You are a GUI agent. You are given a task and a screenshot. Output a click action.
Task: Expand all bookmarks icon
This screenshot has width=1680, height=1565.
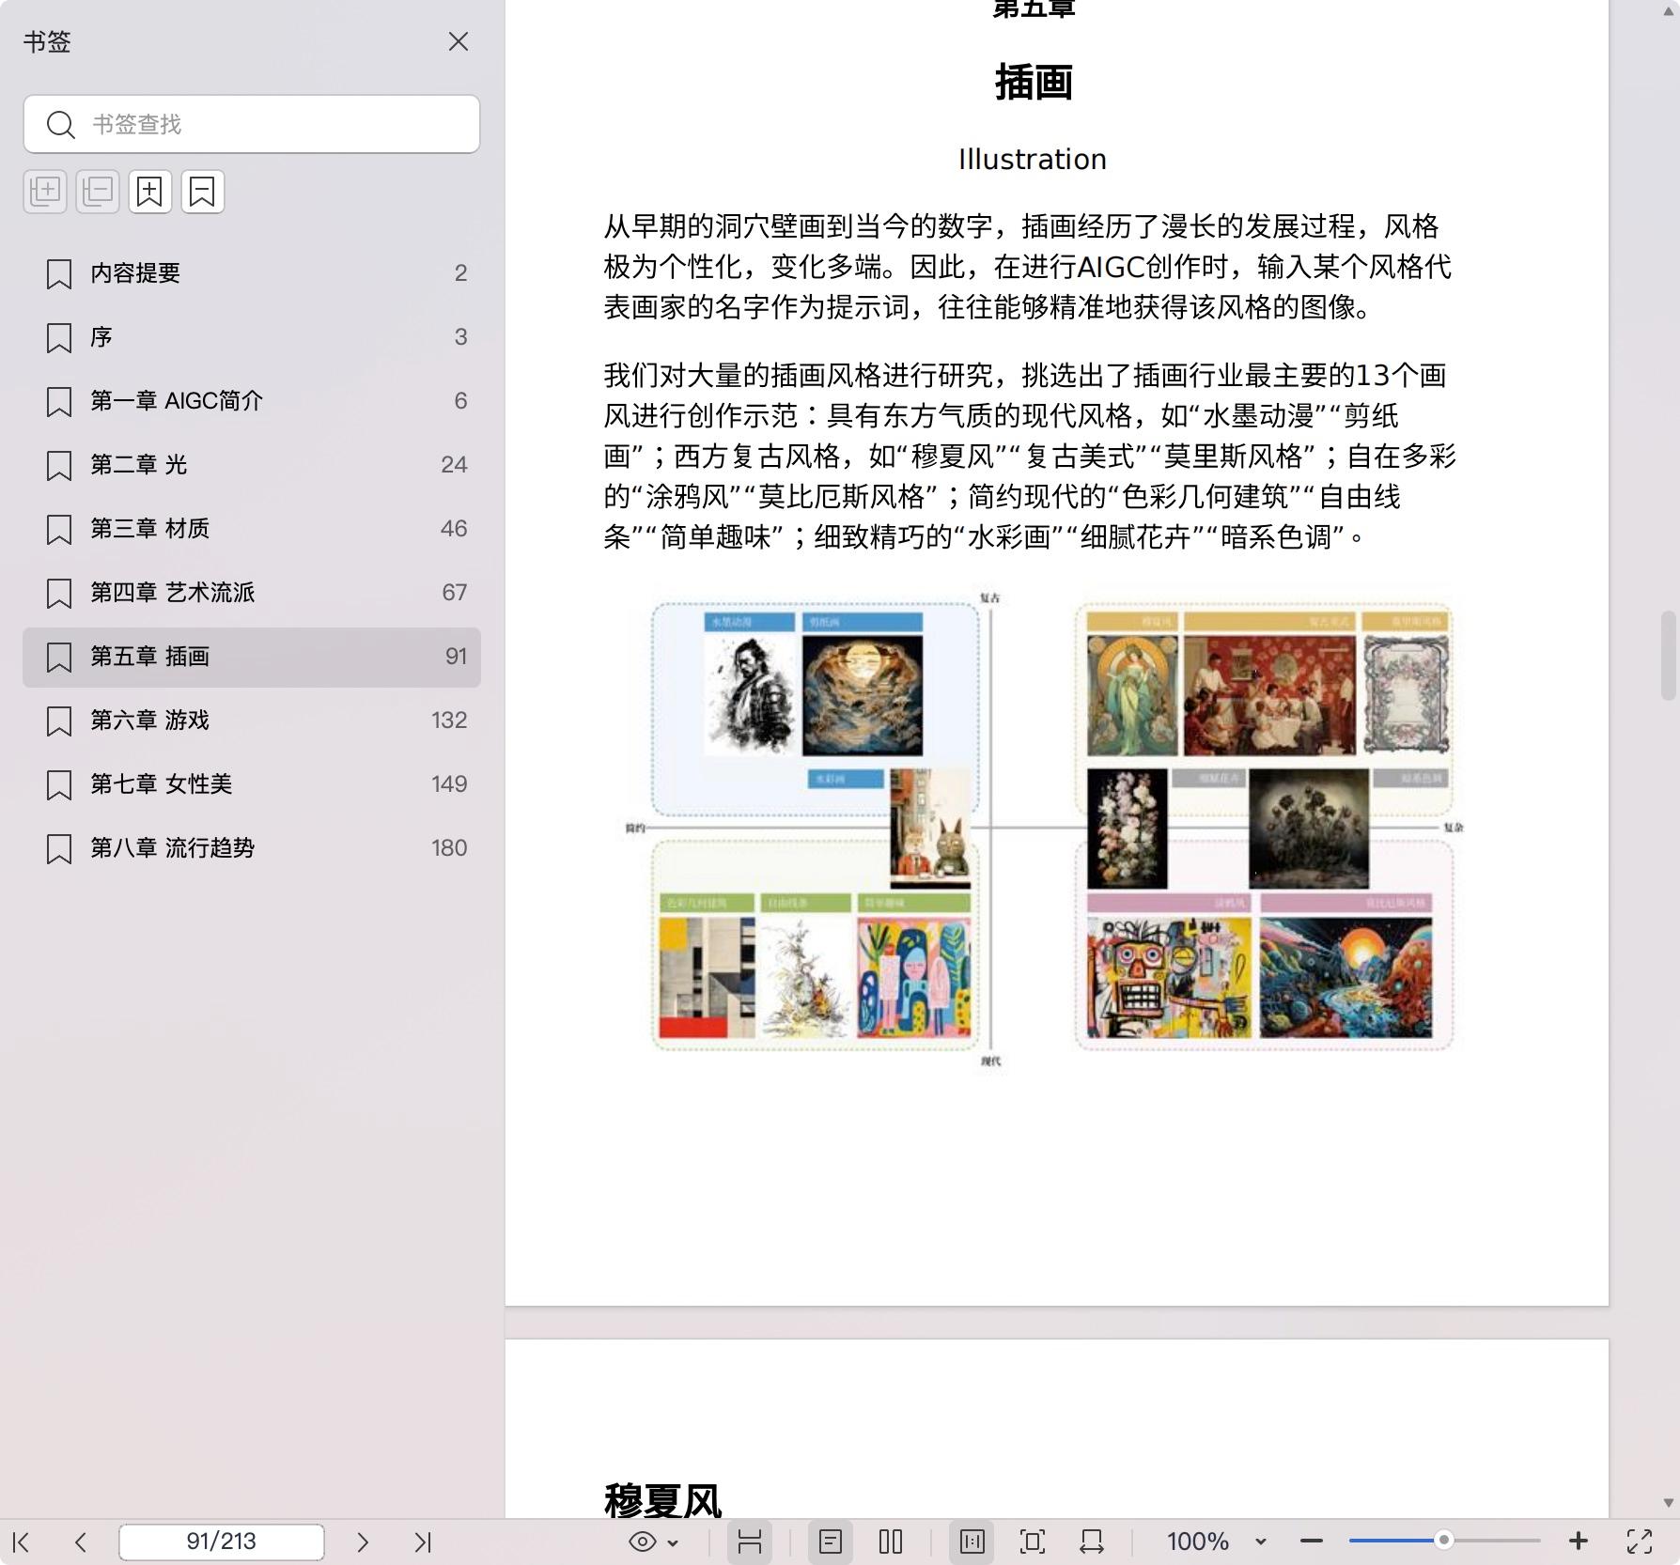click(45, 192)
